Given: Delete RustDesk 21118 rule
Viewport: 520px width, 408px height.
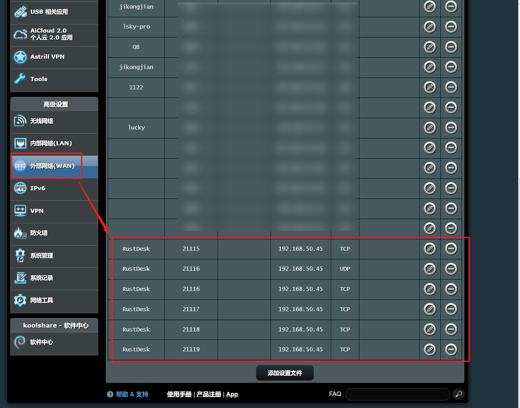Looking at the screenshot, I should (451, 330).
